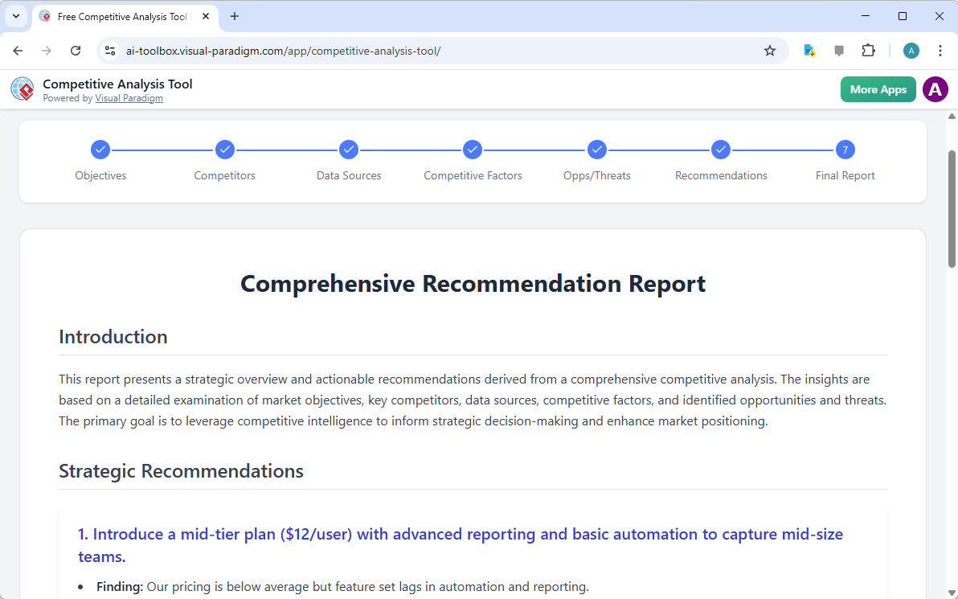Open the Chrome three-dot menu
The height and width of the screenshot is (599, 958).
pos(940,50)
